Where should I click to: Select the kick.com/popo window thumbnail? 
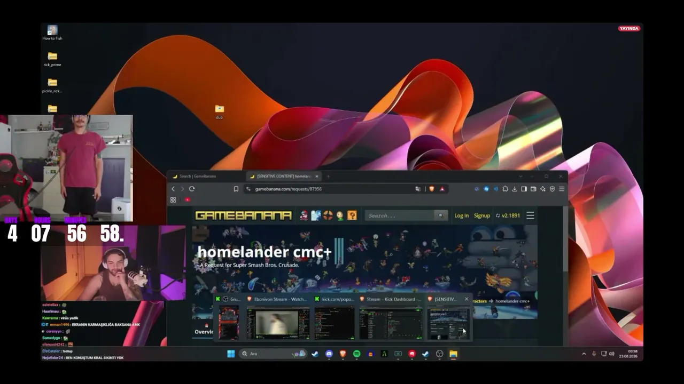(x=335, y=323)
